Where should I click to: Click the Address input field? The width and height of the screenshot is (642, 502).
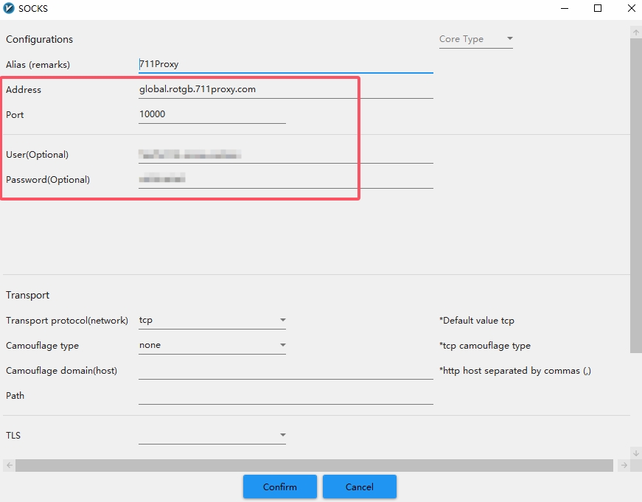point(285,89)
